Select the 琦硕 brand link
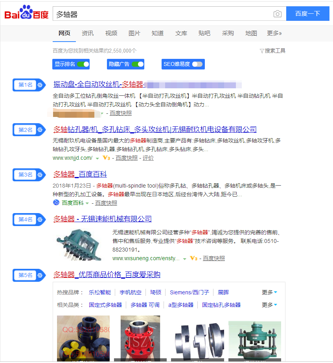This screenshot has height=363, width=333. (156, 292)
